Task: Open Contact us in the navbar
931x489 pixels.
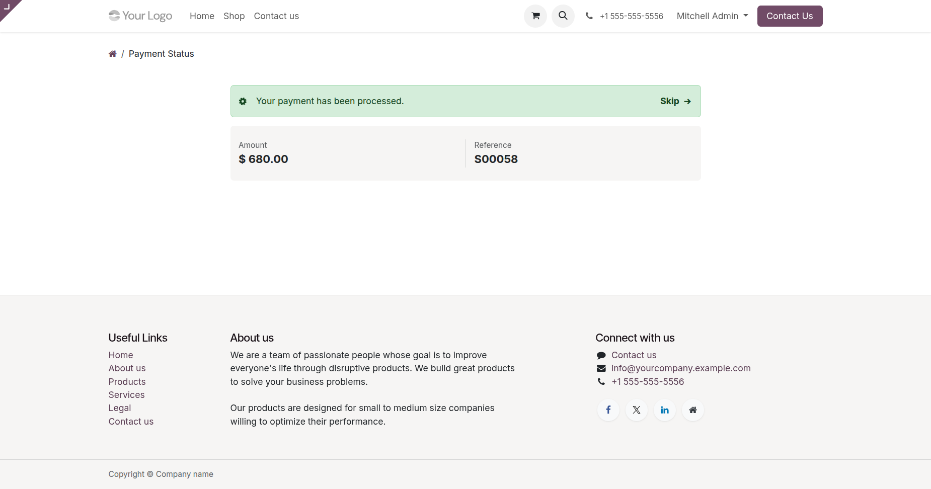Action: 276,16
